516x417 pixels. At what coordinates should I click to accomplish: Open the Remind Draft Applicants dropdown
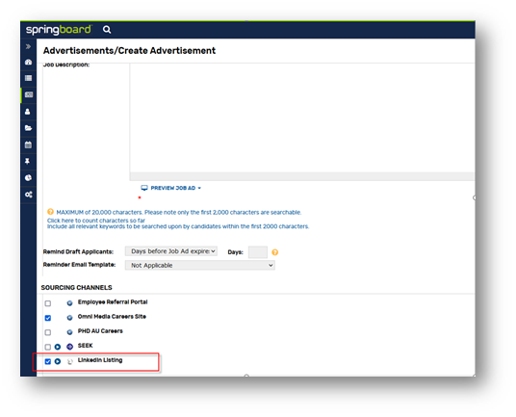click(x=170, y=251)
